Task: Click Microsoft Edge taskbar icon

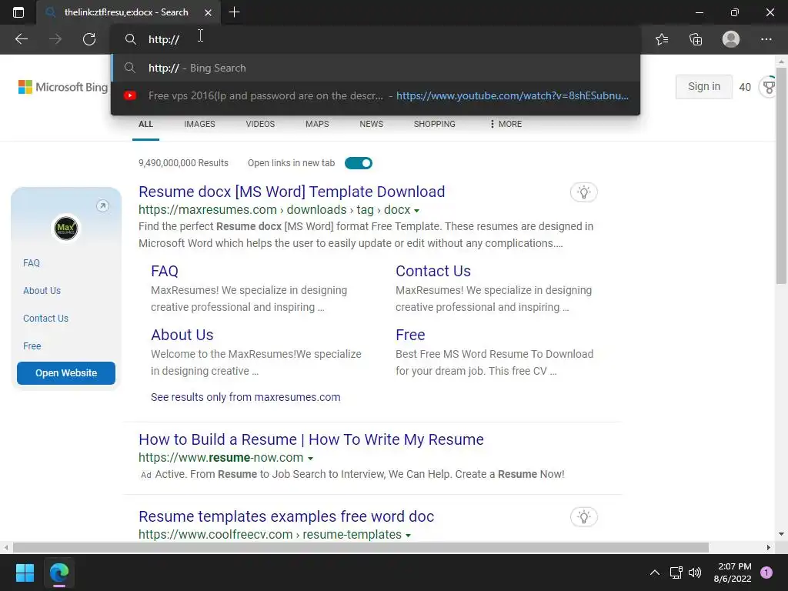Action: tap(58, 573)
